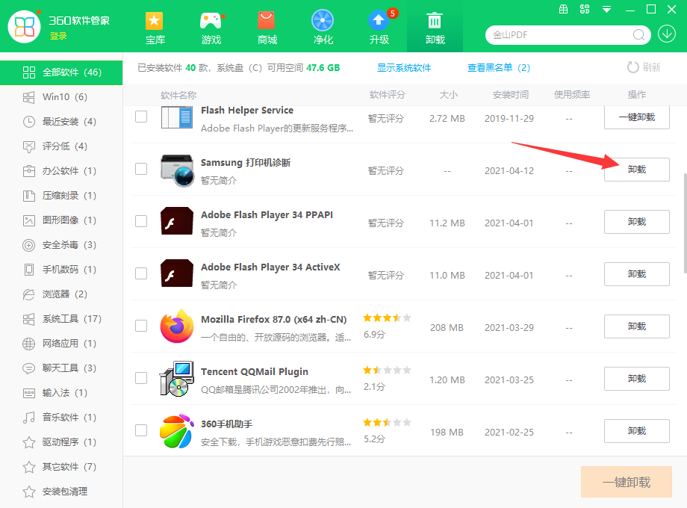This screenshot has width=687, height=508.
Task: Click the Samsung printer diagnostics icon
Action: click(x=177, y=170)
